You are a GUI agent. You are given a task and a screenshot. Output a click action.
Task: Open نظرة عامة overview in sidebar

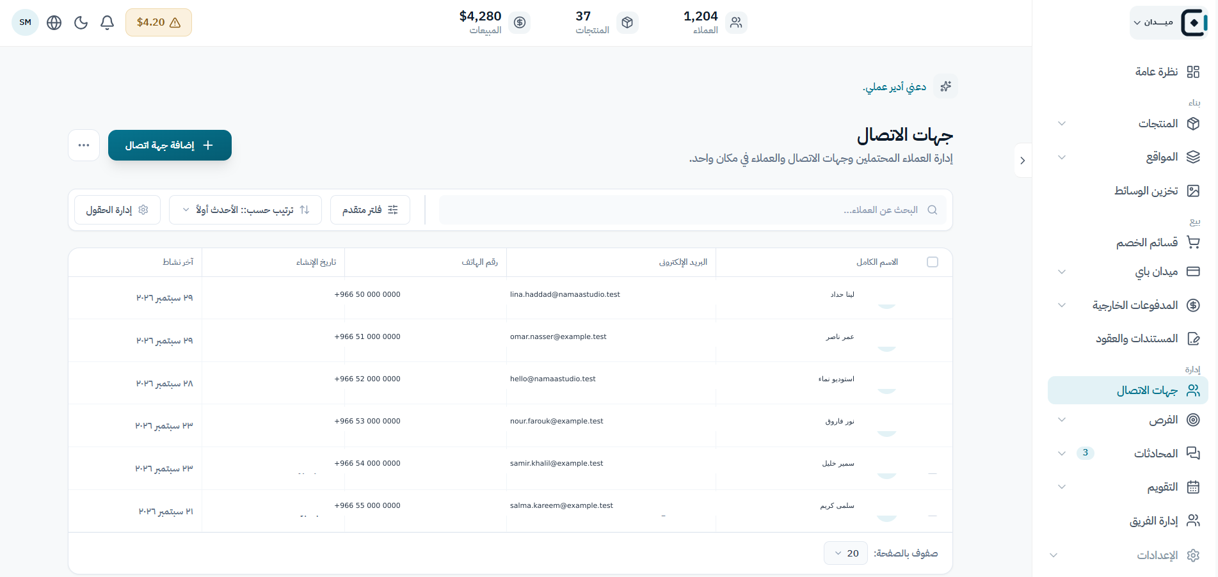[x=1167, y=72]
